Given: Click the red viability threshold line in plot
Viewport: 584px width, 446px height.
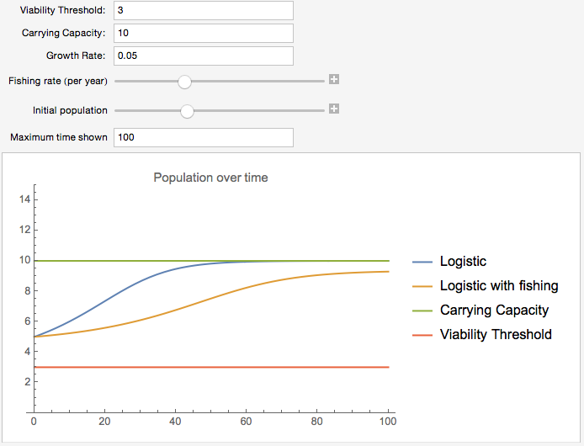Looking at the screenshot, I should [x=211, y=368].
